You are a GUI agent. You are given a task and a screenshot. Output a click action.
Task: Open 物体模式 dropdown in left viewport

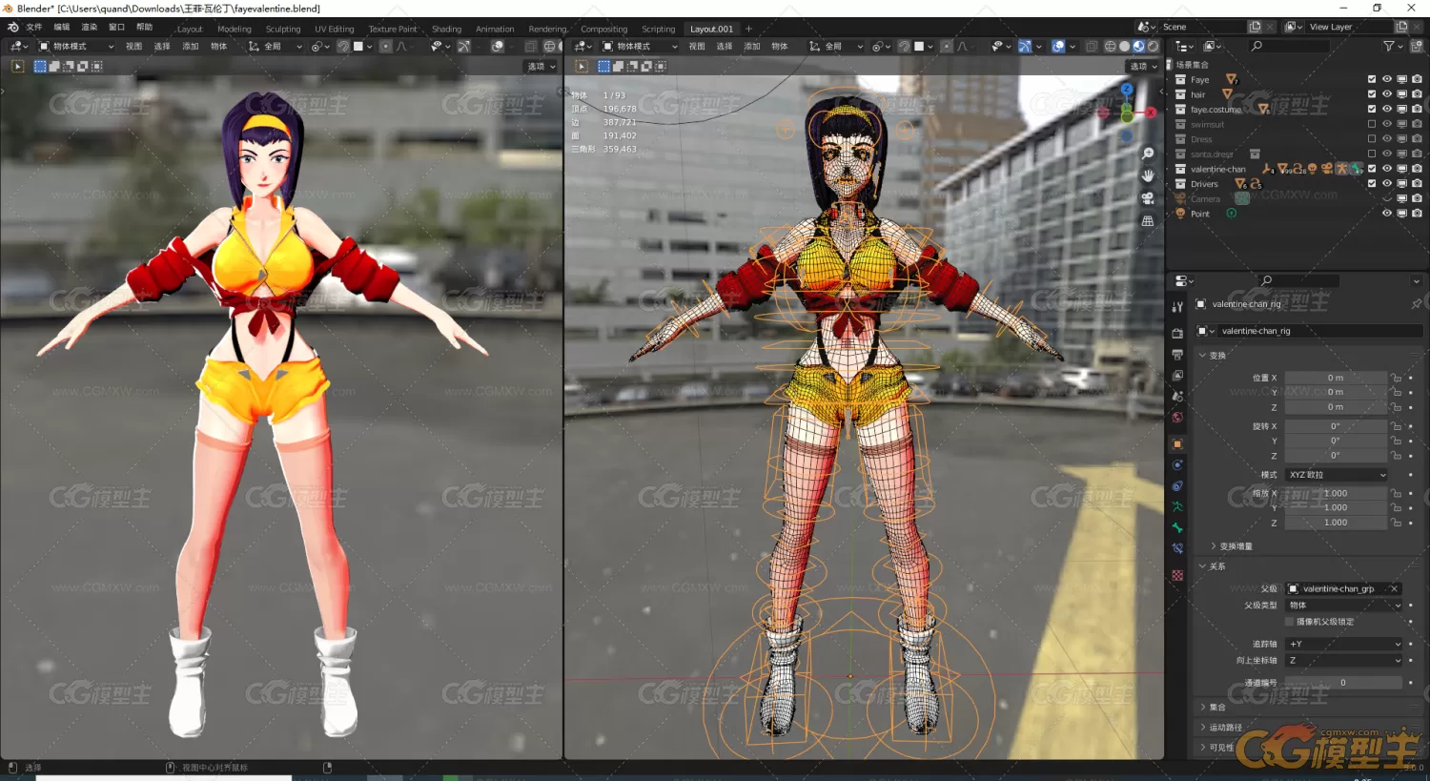coord(75,46)
